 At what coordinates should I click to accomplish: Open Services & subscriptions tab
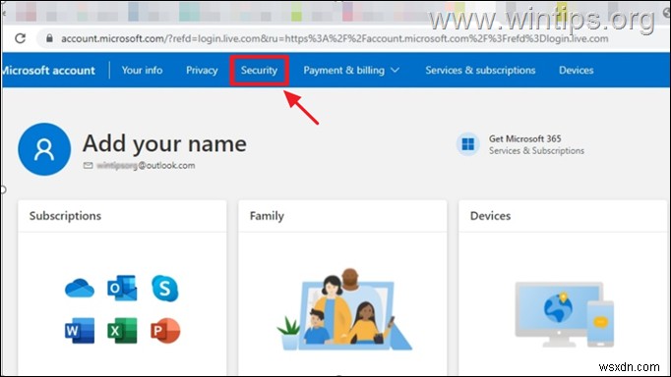[480, 70]
